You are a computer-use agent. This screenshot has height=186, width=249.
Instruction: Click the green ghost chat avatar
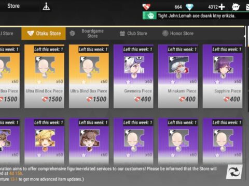pos(149,16)
